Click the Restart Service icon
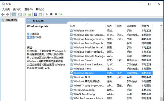This screenshot has width=164, height=101. coord(61,14)
